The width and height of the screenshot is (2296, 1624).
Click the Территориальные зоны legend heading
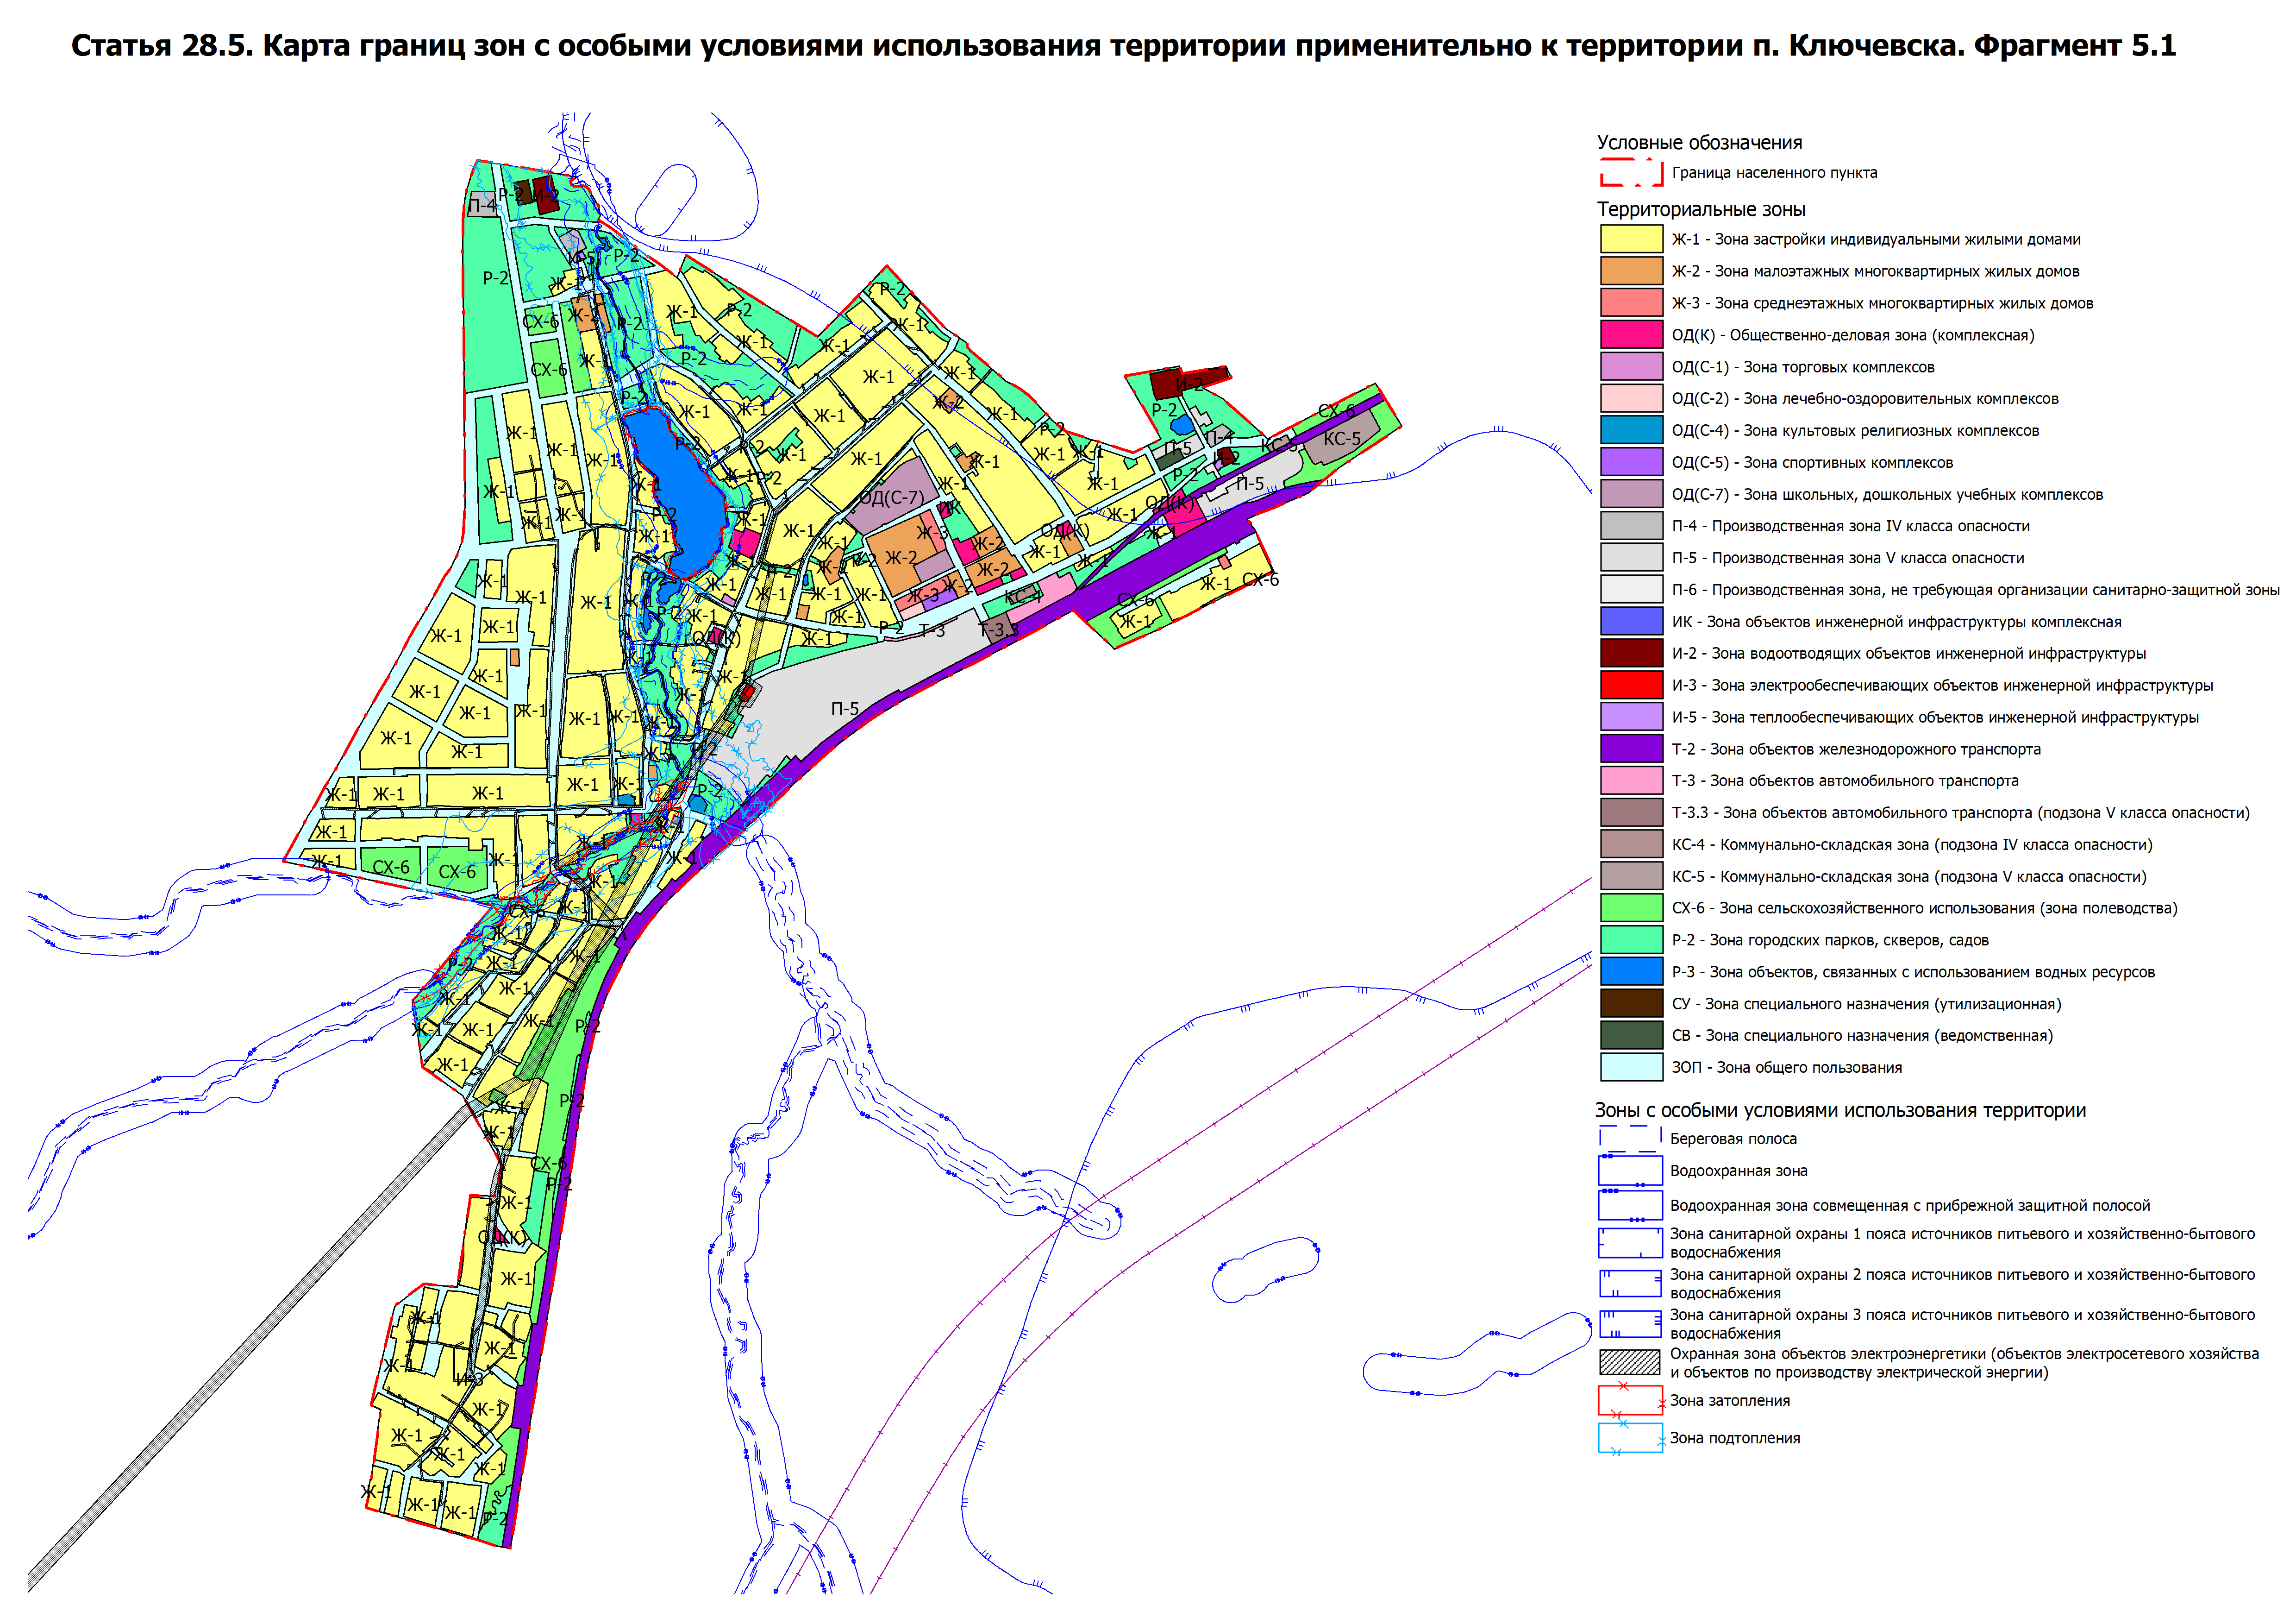click(1700, 209)
